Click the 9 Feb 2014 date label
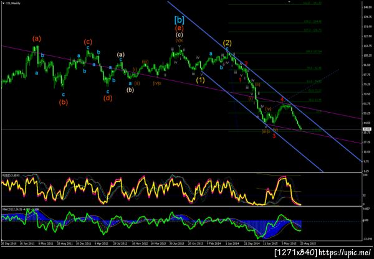Image resolution: width=374 pixels, height=259 pixels. tap(214, 244)
